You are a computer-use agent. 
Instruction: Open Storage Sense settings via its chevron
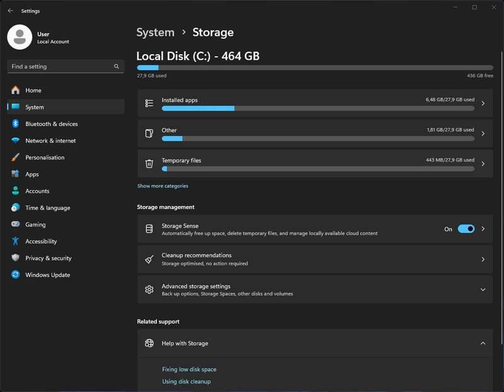[x=483, y=229]
